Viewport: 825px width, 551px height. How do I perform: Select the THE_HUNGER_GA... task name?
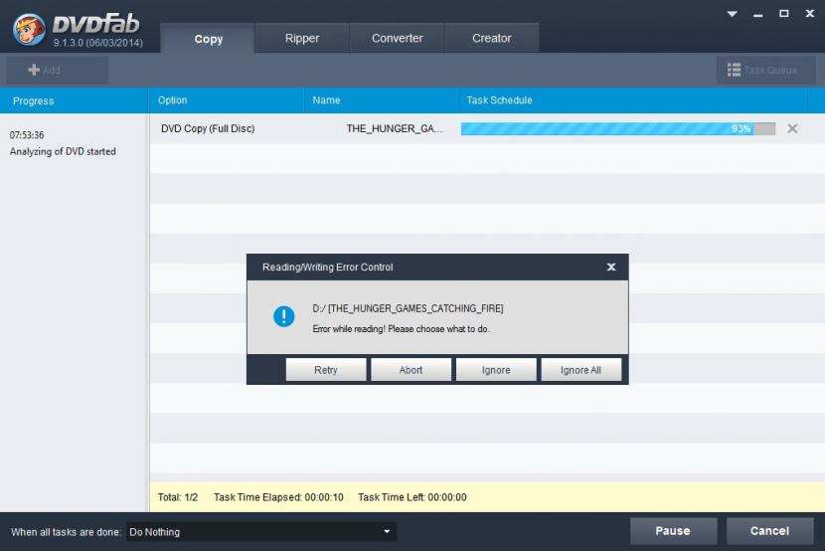tap(395, 128)
